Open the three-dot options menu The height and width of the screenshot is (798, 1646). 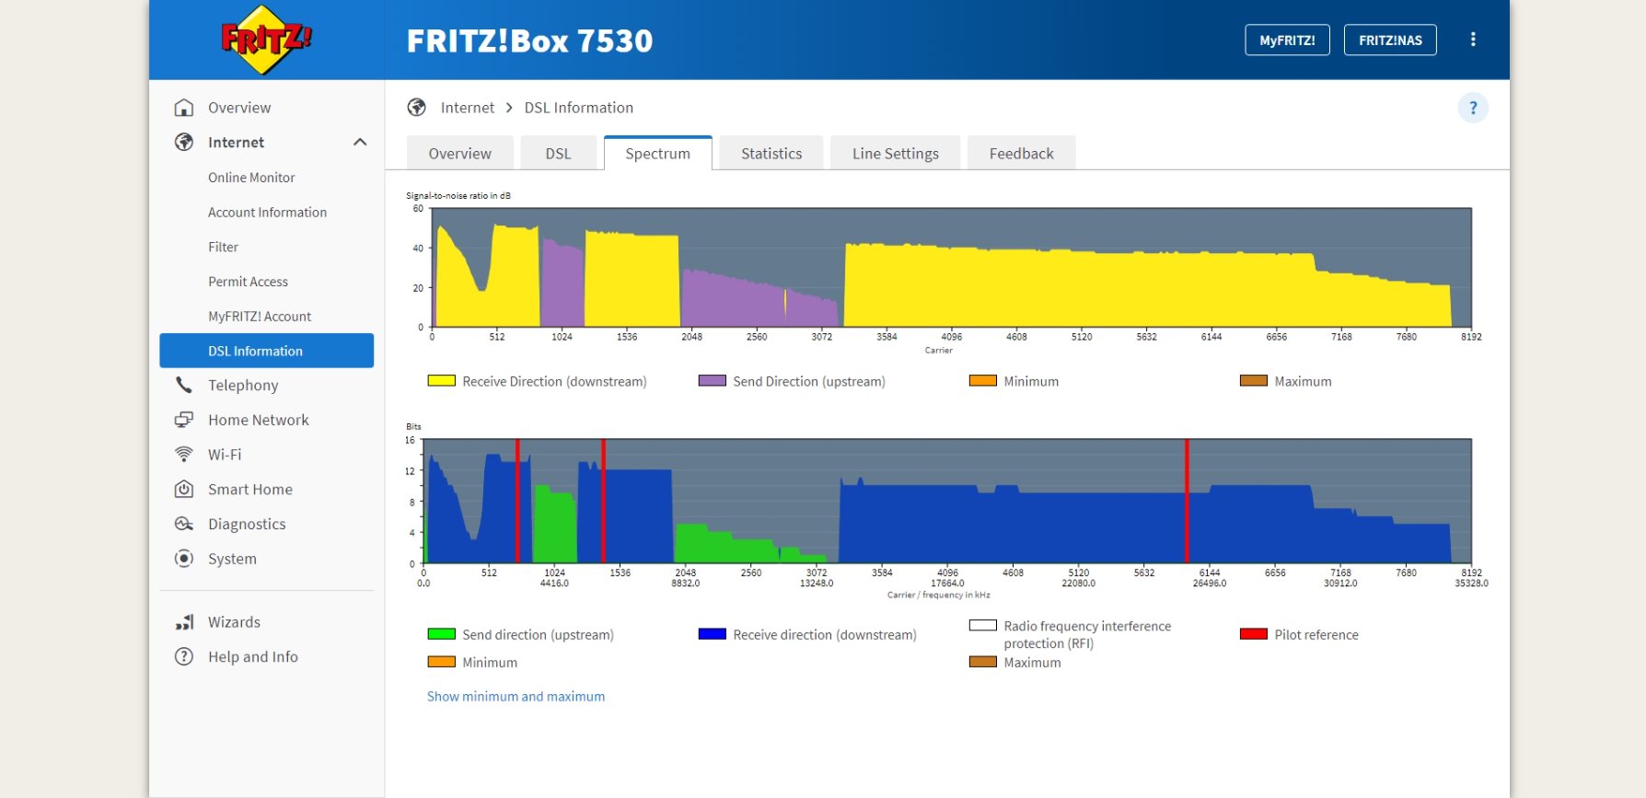[x=1473, y=40]
